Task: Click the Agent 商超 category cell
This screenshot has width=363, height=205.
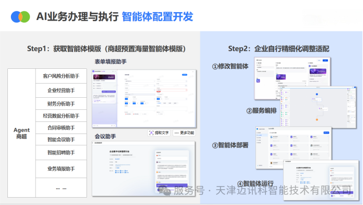Action: [22, 133]
